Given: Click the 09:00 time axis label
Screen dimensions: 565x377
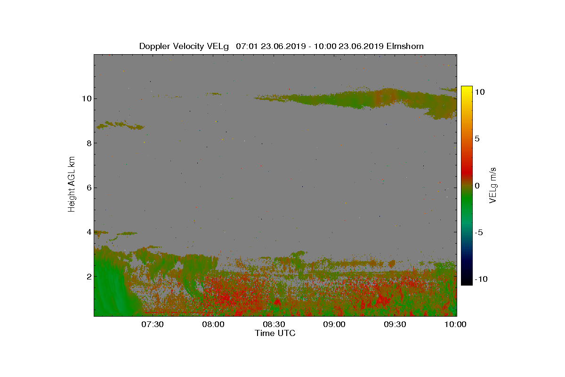Looking at the screenshot, I should (334, 325).
